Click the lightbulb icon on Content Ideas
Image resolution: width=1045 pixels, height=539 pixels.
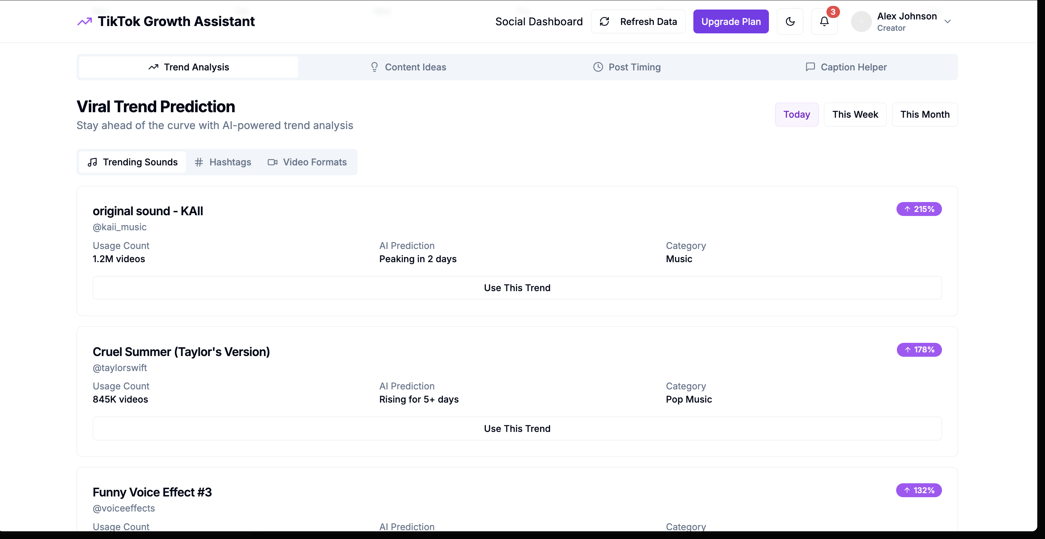pyautogui.click(x=374, y=67)
